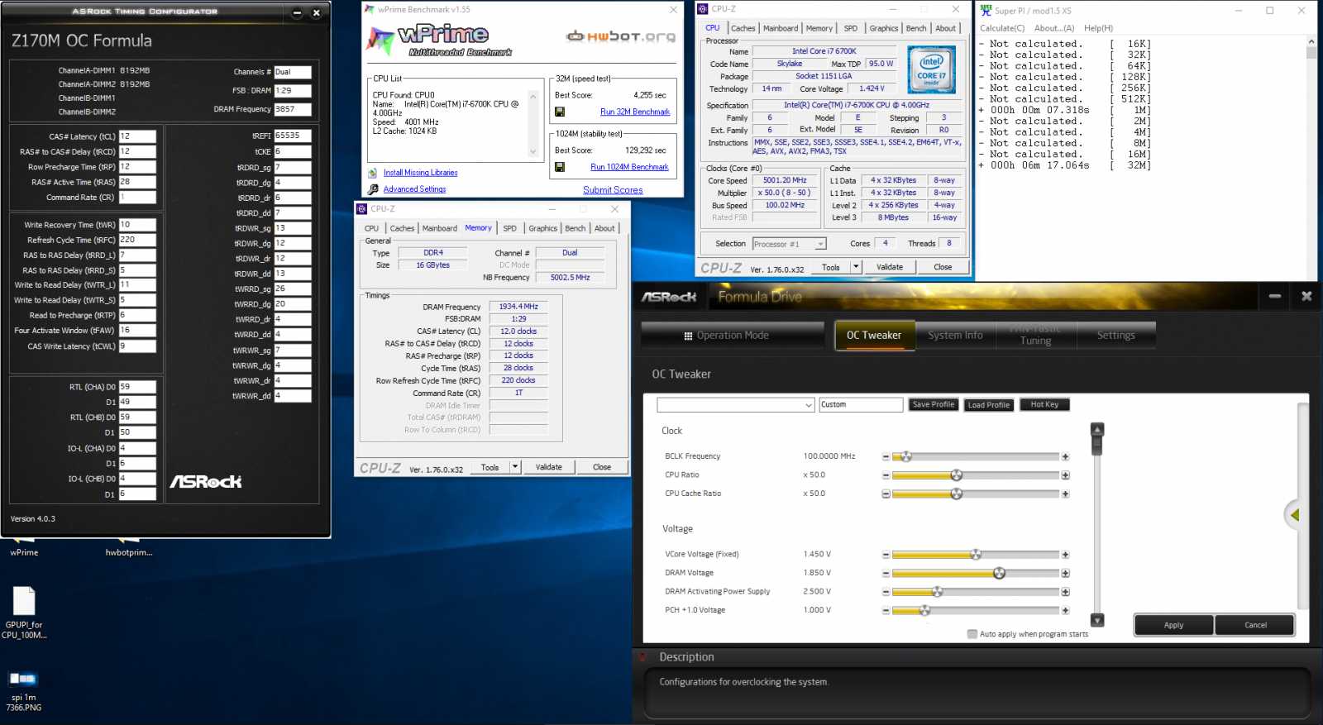
Task: Click the scroll-up arrow in the OC Tweaker list
Action: tap(1097, 430)
